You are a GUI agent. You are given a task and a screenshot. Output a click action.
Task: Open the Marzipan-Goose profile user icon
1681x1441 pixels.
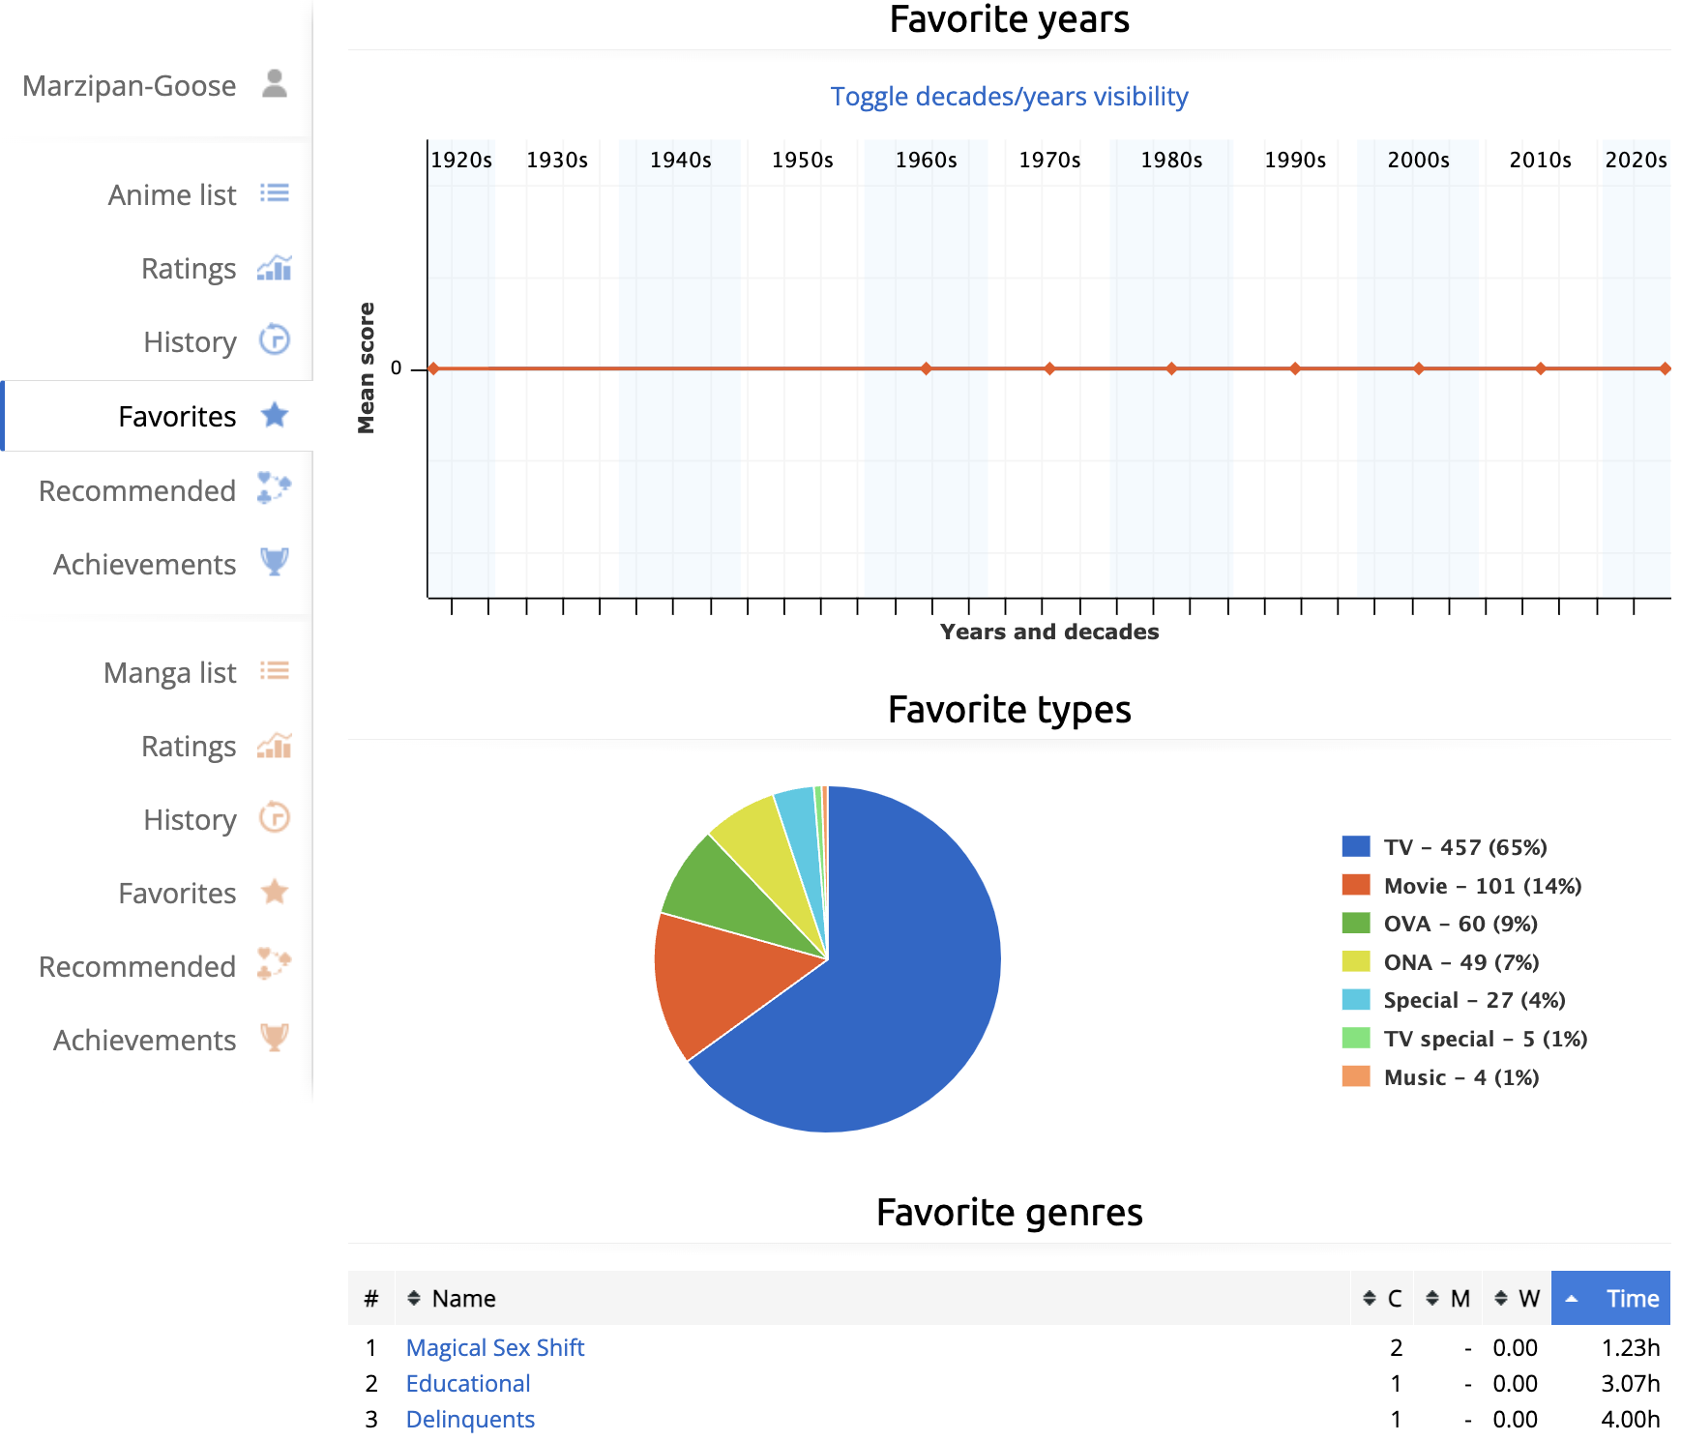point(275,84)
